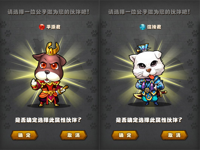Click the blue water element orb icon
Screen dimensions: 200x150
click(x=143, y=27)
